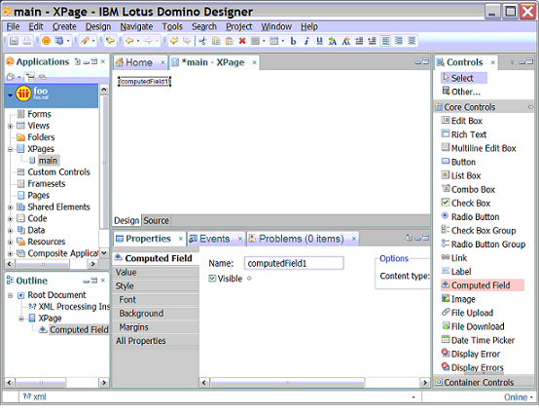Select the Button control in palette
The height and width of the screenshot is (414, 539).
[x=458, y=162]
